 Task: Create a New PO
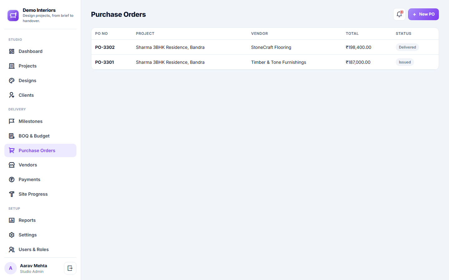point(423,14)
